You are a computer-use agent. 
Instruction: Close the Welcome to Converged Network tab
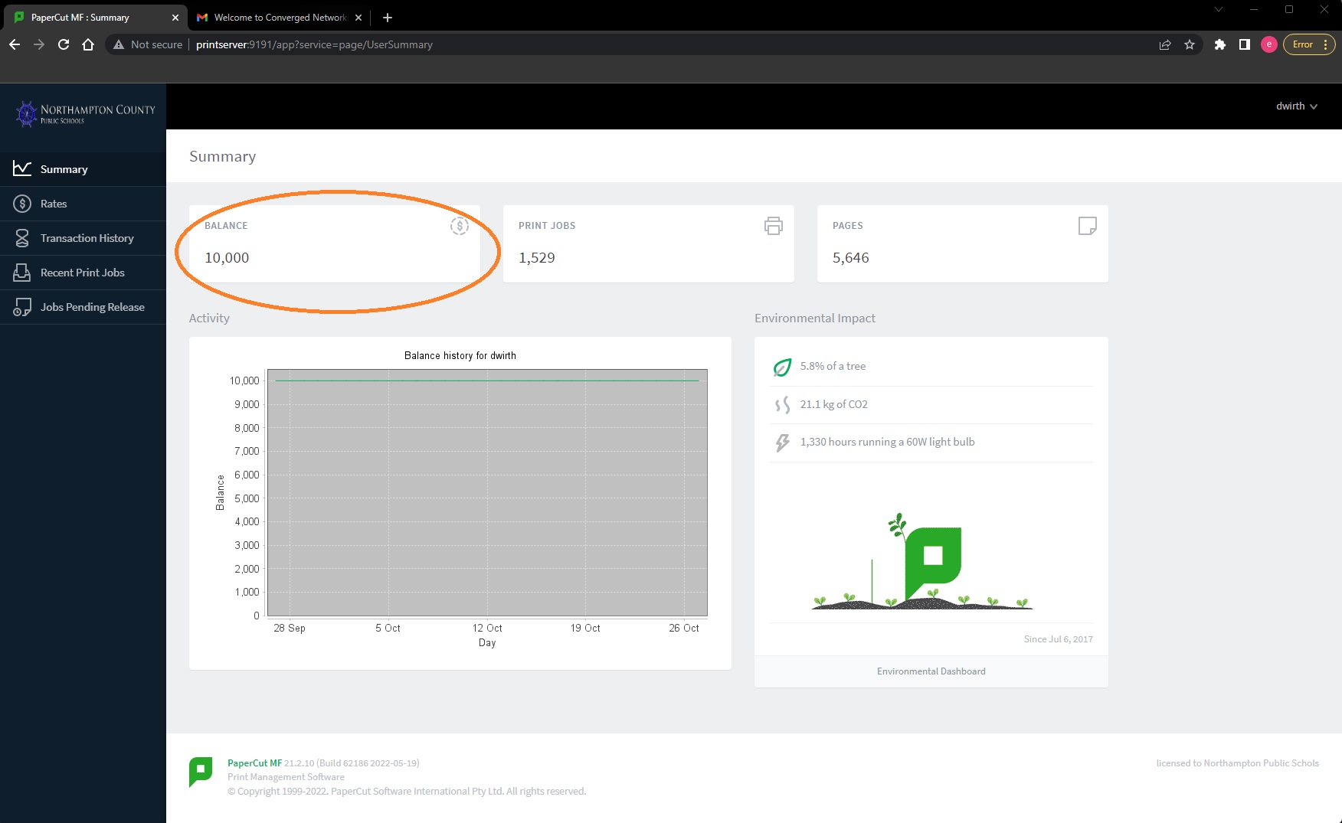click(x=358, y=18)
